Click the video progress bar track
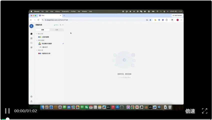The width and height of the screenshot is (212, 120). 106,119
